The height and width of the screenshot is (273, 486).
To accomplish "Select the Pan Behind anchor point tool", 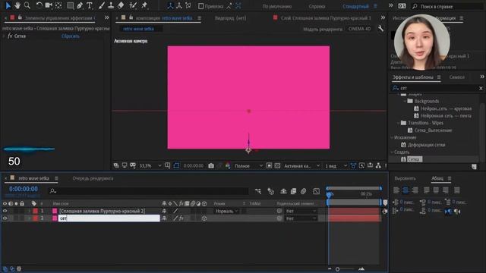I will (58, 5).
